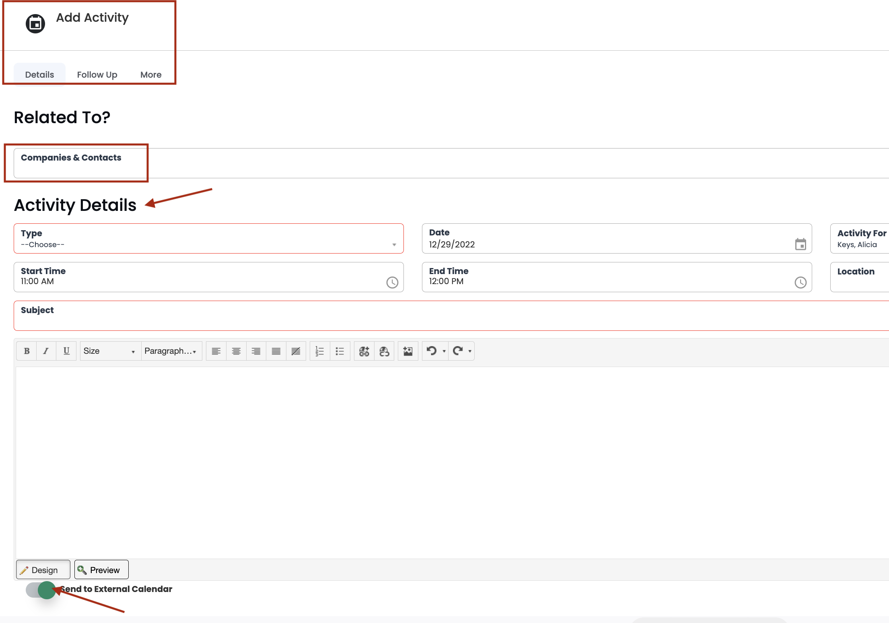Expand the Type --Choose-- dropdown
This screenshot has height=623, width=889.
pos(209,239)
